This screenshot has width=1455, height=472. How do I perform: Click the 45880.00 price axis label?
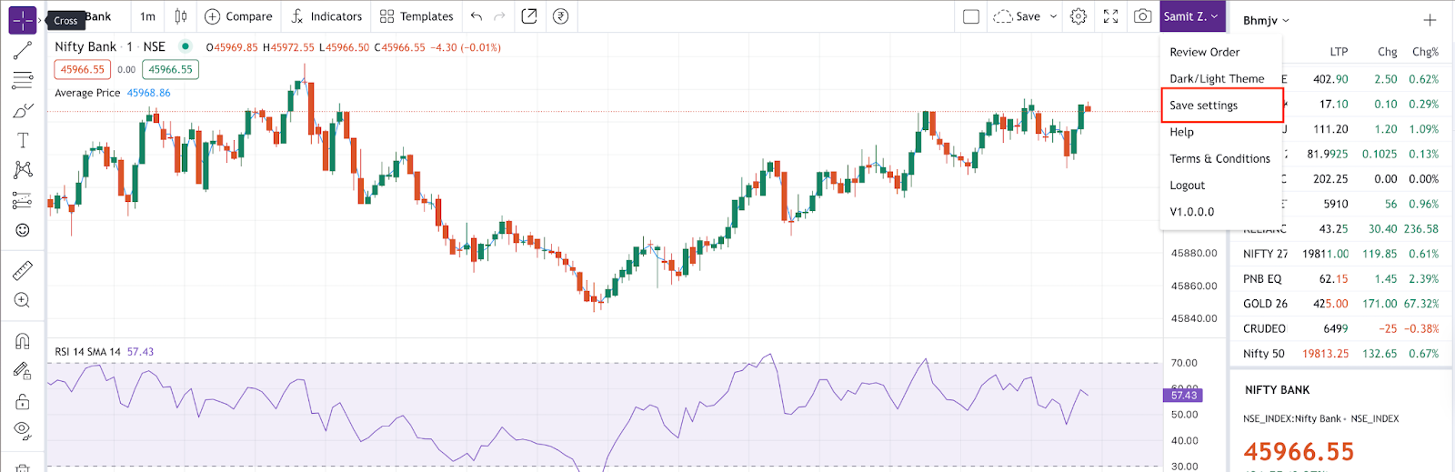(x=1194, y=254)
